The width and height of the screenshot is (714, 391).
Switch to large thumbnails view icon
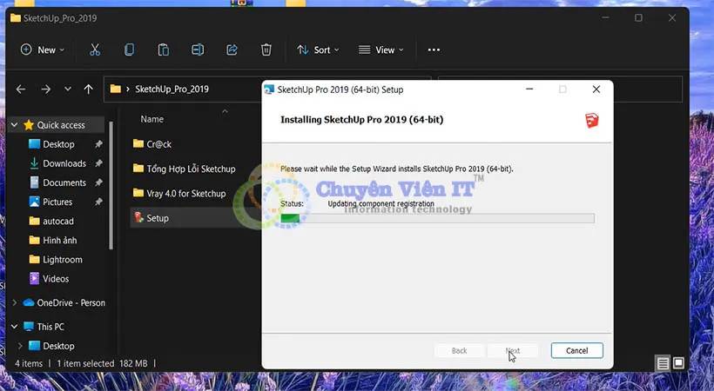pos(678,363)
